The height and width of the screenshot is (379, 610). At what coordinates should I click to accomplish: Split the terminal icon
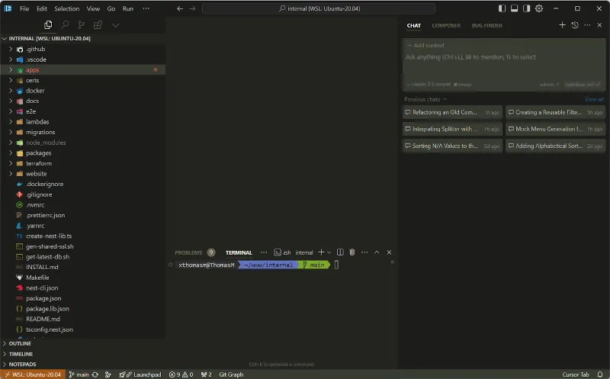340,252
